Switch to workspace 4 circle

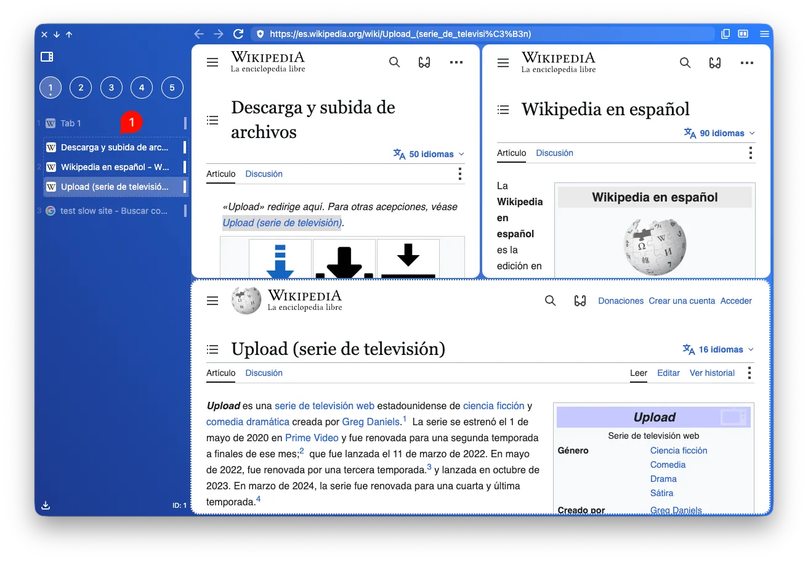point(142,88)
